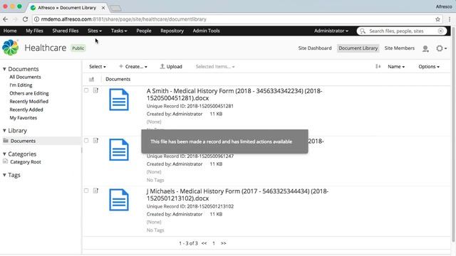Collapse the Categories section

4,154
